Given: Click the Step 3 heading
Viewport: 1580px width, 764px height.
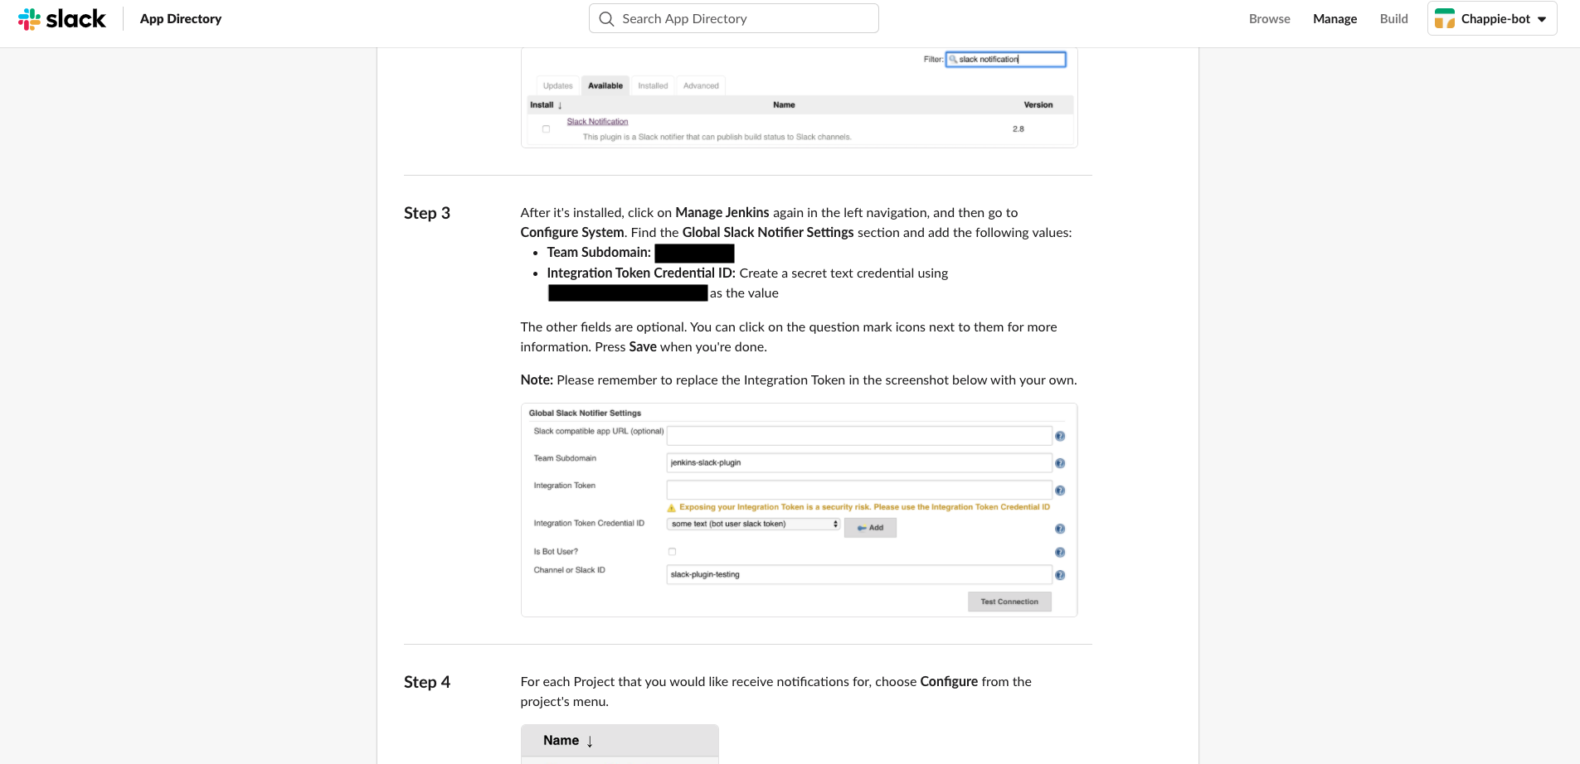Looking at the screenshot, I should click(427, 213).
